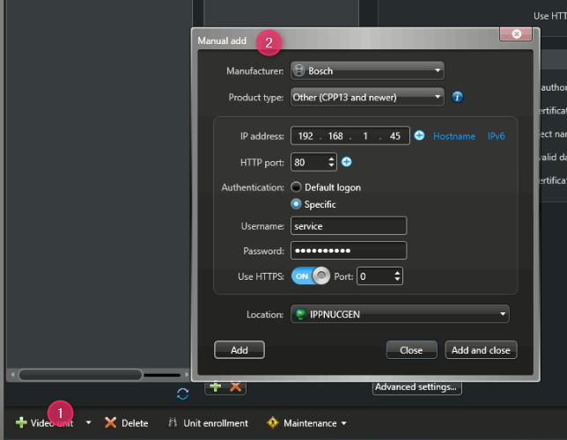
Task: Click the blue plus icon next to HTTP port
Action: pos(347,162)
